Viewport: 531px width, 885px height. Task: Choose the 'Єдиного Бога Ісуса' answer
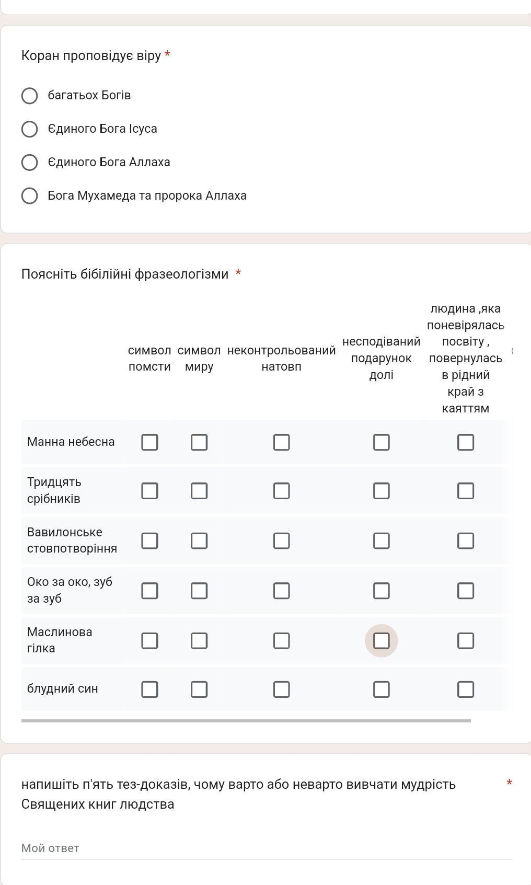pyautogui.click(x=30, y=129)
